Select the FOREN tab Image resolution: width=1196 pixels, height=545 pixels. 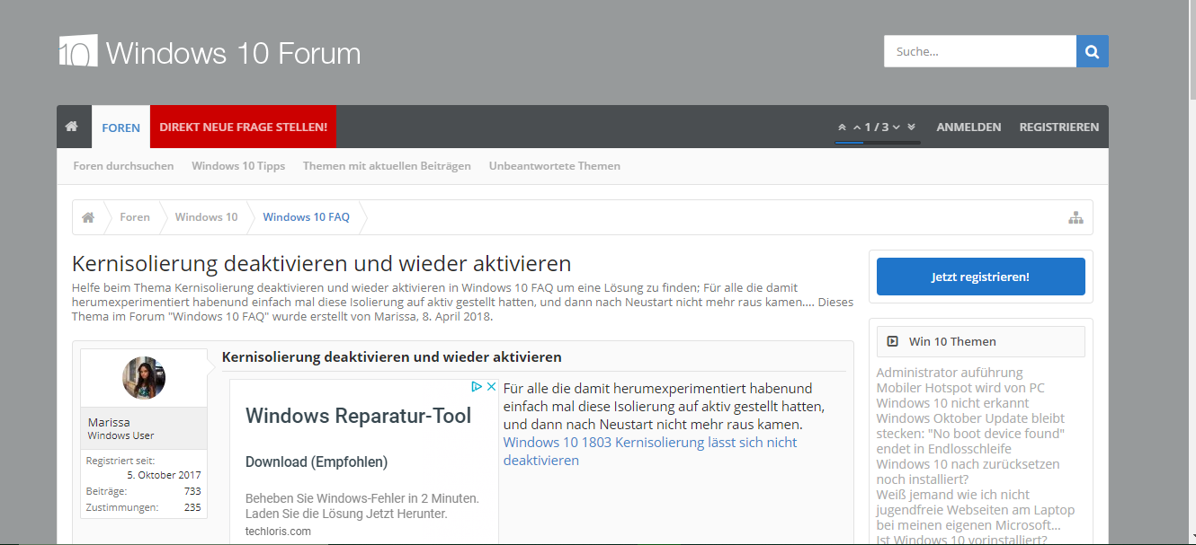point(120,127)
